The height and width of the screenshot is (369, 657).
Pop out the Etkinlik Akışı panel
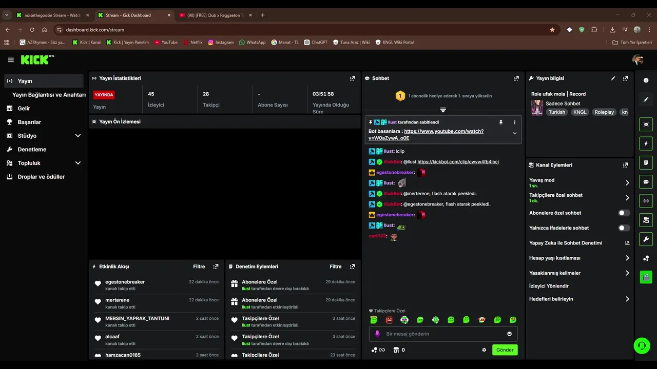click(216, 266)
